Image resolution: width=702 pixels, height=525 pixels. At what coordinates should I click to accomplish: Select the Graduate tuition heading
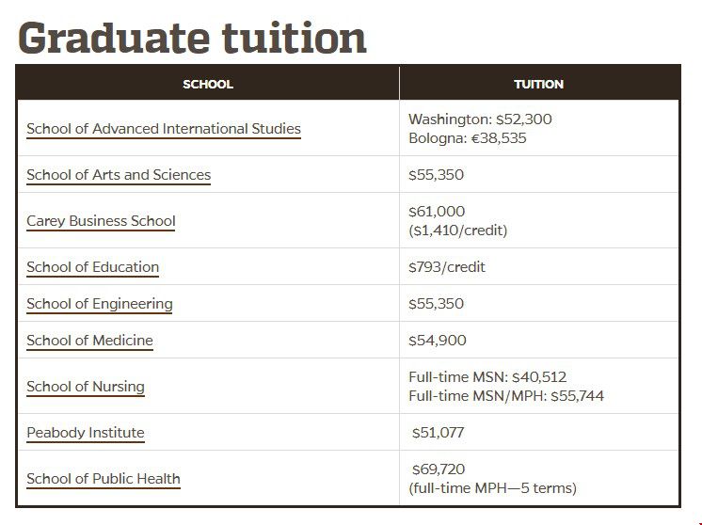[192, 38]
